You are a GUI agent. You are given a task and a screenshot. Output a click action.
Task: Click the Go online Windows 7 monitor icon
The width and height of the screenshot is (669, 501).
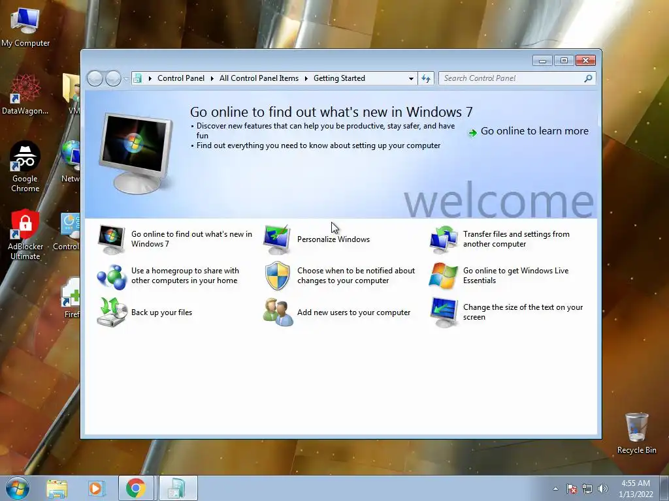(111, 239)
